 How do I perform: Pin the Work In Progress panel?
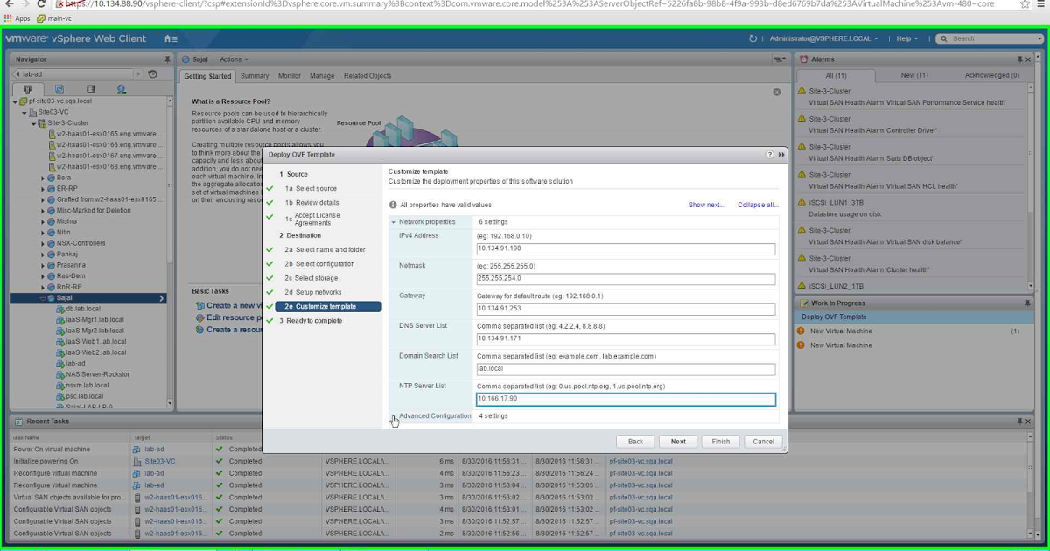coord(1027,303)
